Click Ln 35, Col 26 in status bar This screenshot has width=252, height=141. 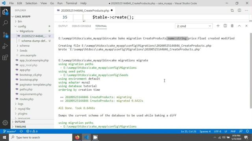coord(189,132)
